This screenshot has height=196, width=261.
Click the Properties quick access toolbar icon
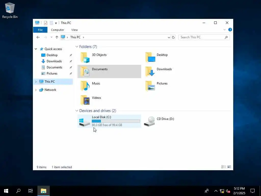tap(45, 23)
